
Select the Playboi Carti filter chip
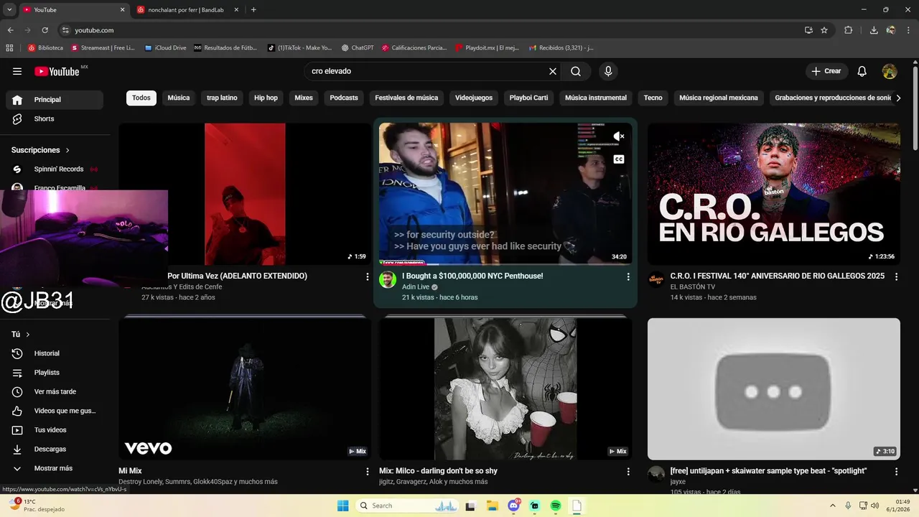[528, 98]
